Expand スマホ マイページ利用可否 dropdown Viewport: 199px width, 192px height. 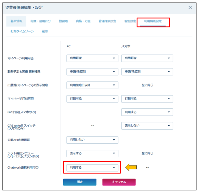[x=147, y=58]
